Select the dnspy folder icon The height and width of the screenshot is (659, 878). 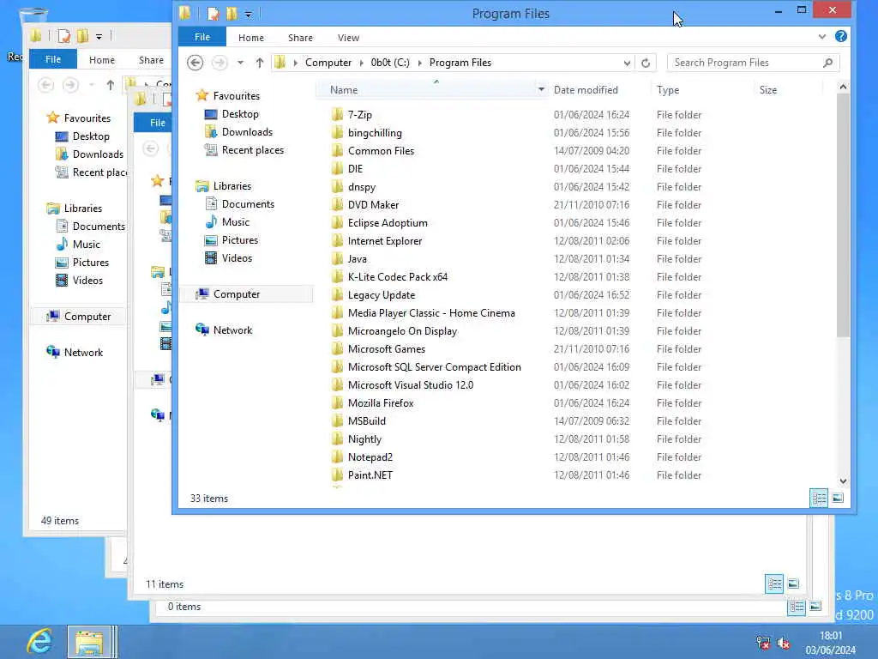[x=337, y=186]
